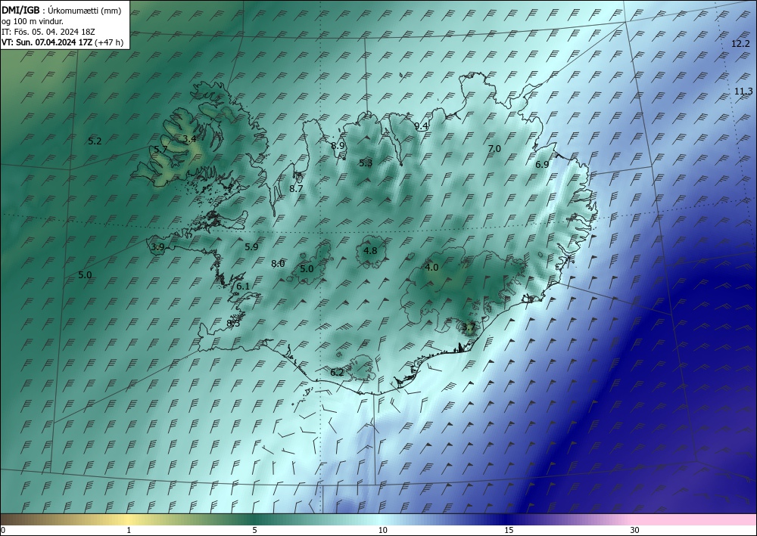Click the 8.7 precipitation value

(296, 188)
